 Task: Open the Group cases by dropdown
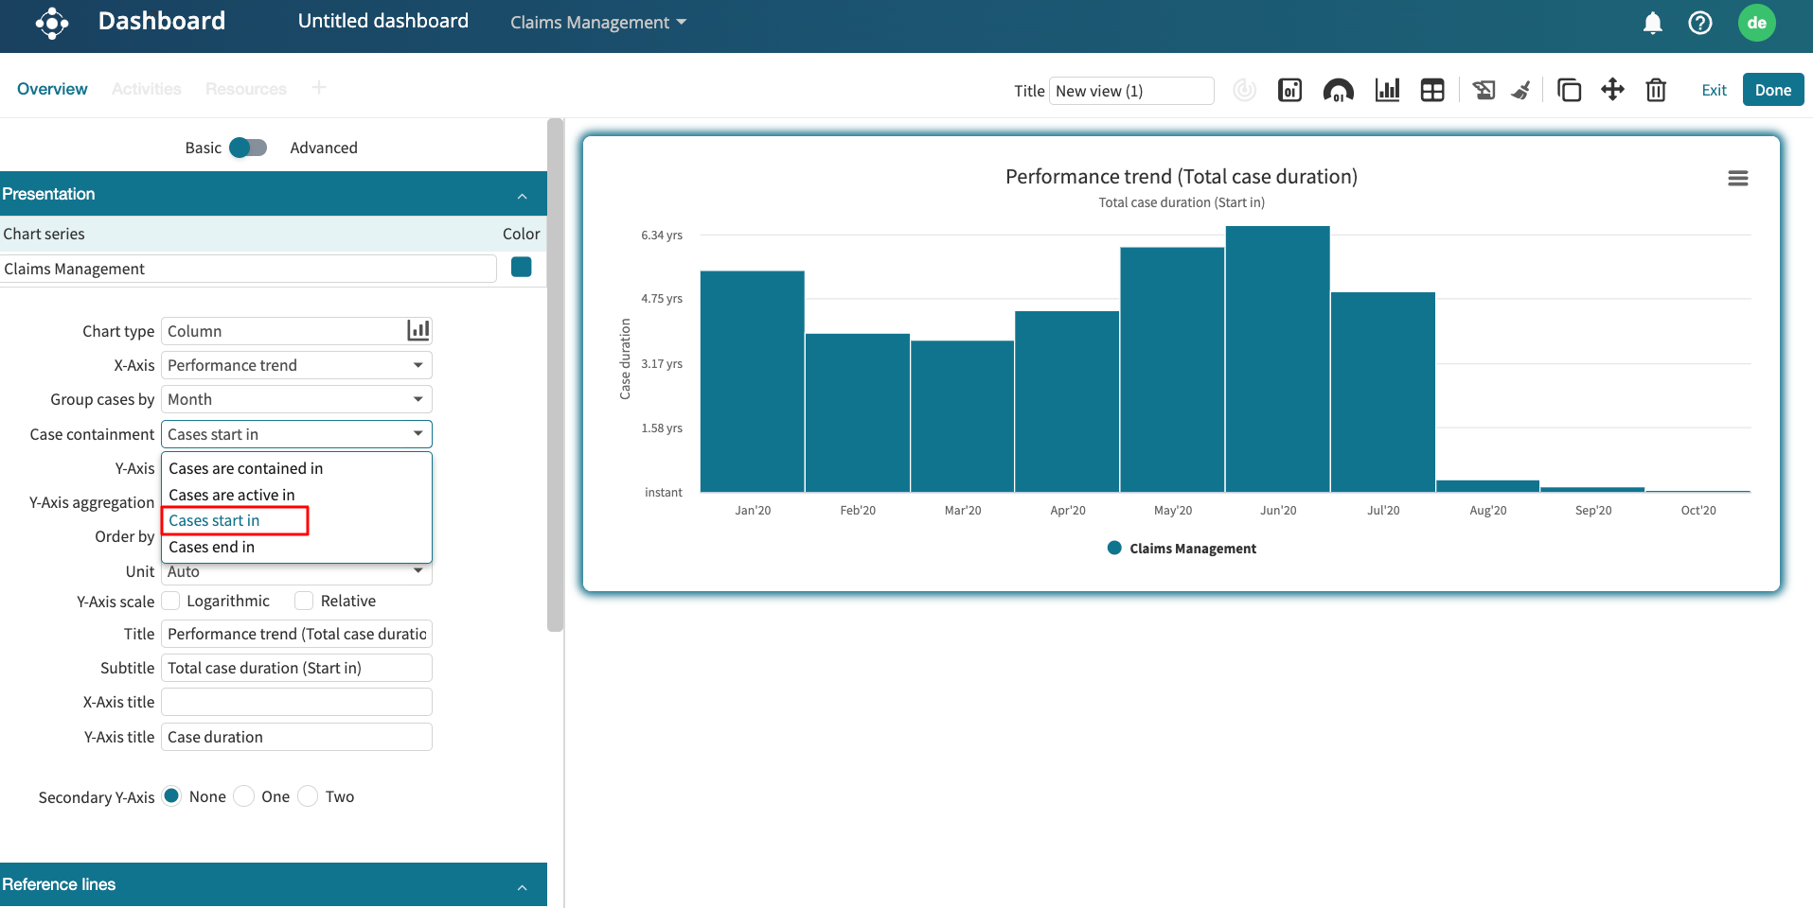pyautogui.click(x=296, y=399)
